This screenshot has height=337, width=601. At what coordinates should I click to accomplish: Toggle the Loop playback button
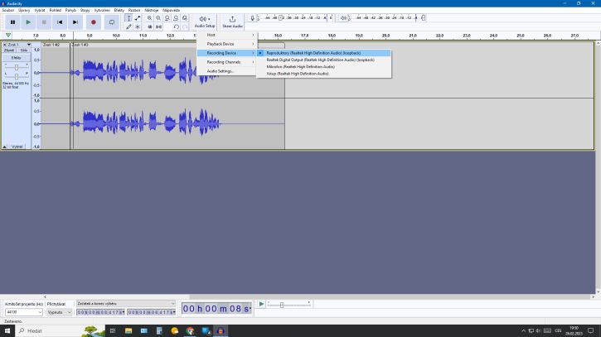pos(112,22)
